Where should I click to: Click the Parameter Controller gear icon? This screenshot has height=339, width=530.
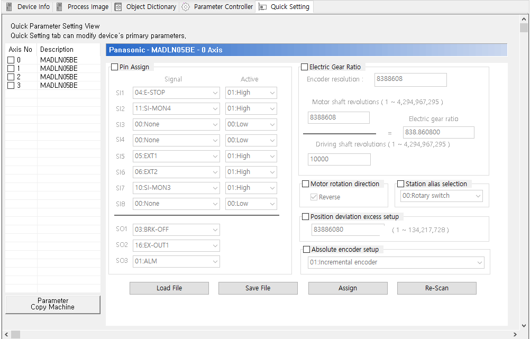click(x=186, y=7)
